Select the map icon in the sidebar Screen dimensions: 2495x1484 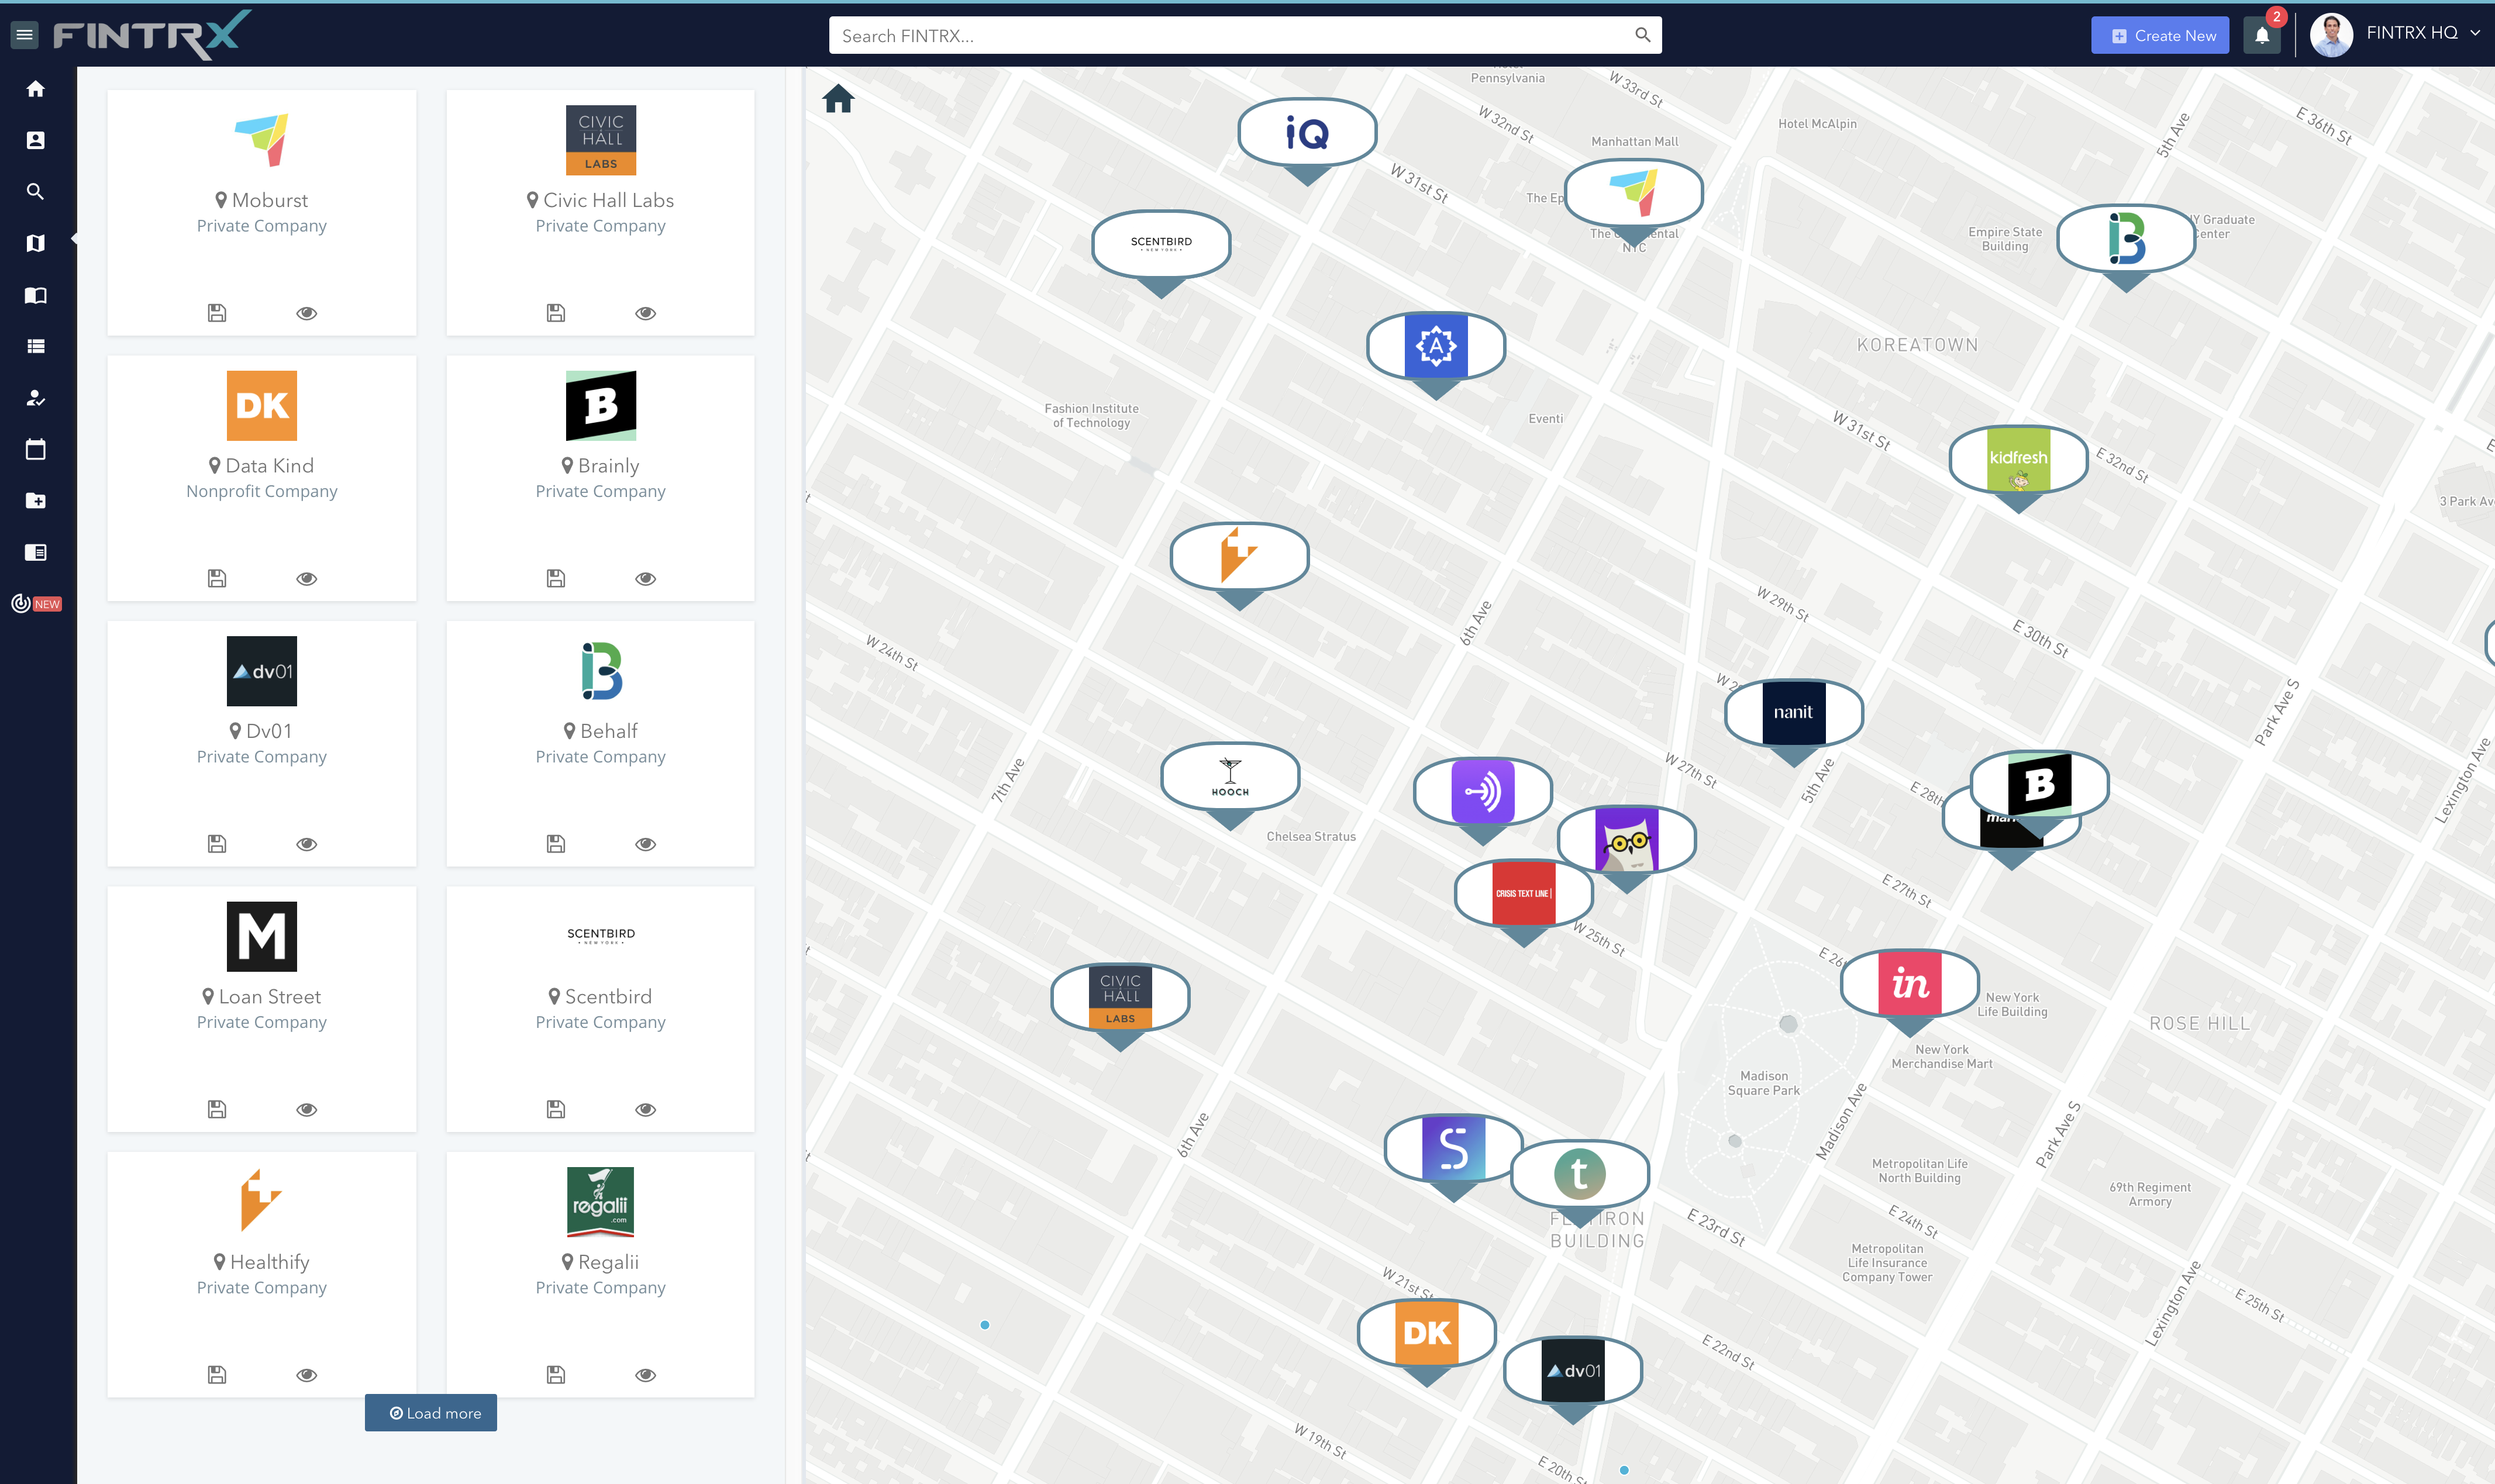[x=35, y=243]
